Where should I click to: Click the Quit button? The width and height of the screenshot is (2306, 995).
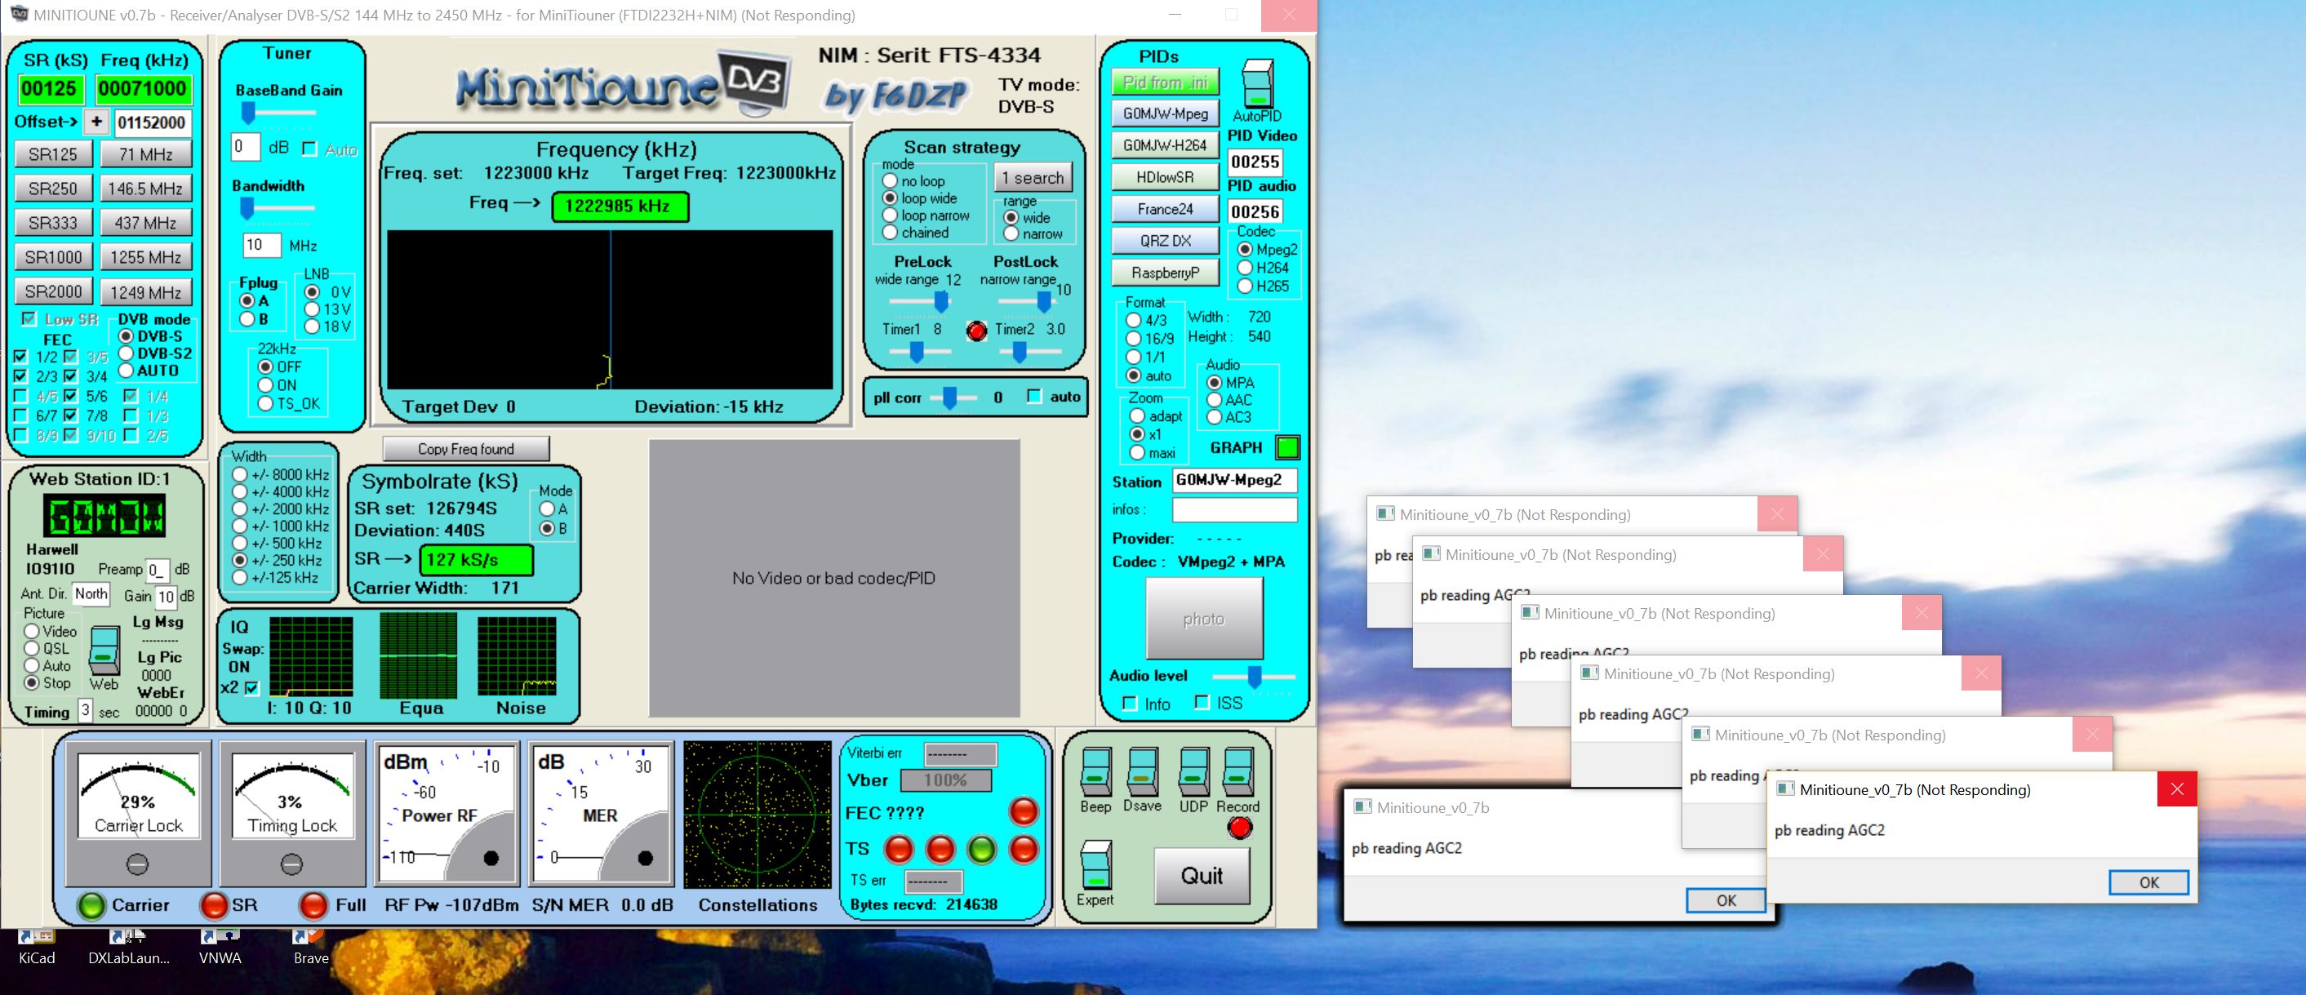pyautogui.click(x=1202, y=875)
